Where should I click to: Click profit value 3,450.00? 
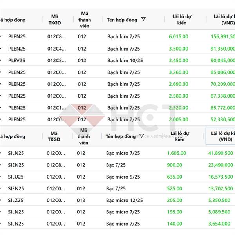pyautogui.click(x=179, y=60)
